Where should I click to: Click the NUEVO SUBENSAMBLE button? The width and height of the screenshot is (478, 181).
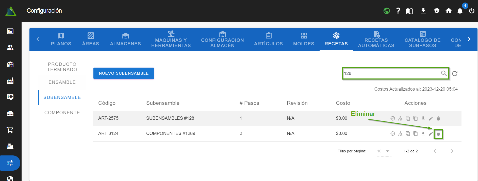(x=124, y=73)
